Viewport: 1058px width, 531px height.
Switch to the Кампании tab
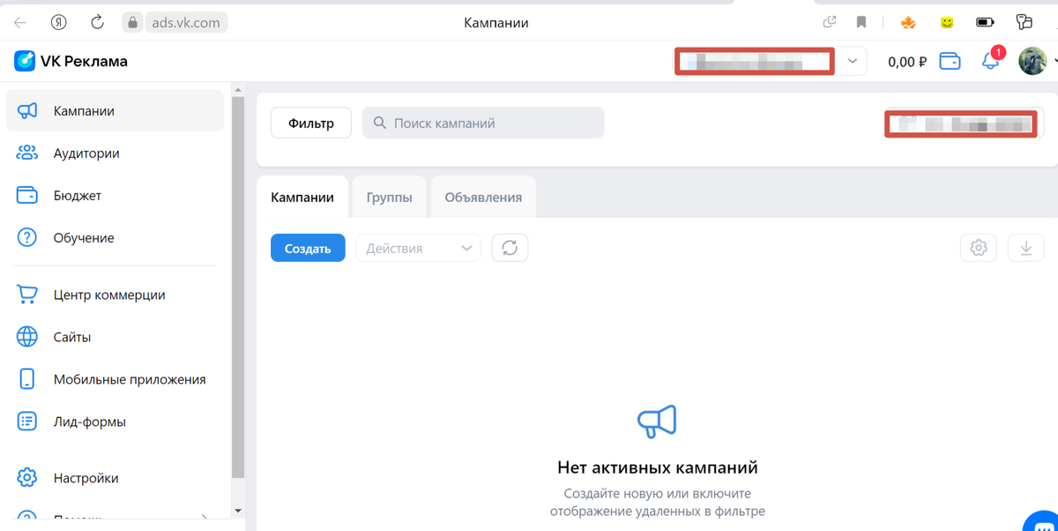302,197
